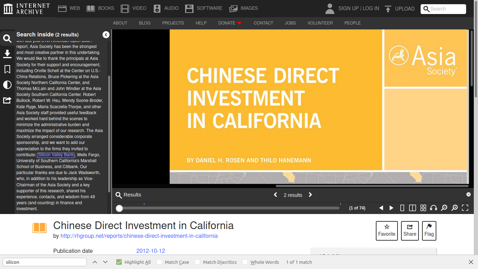Open visual adjustments contrast icon

(x=7, y=85)
